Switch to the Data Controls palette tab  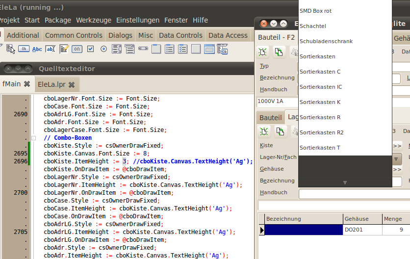pos(180,35)
